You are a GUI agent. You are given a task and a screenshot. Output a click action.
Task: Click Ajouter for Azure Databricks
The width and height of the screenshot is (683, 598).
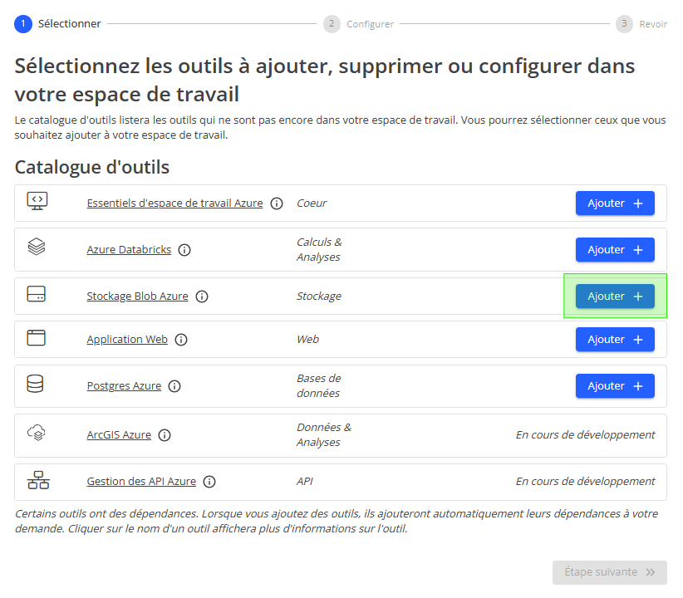click(x=615, y=249)
